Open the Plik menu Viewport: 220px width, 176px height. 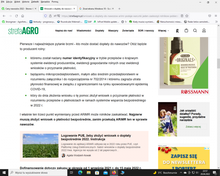pos(3,2)
